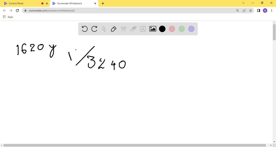Screen dimensions: 276x147
Task: Click the undo arrow in whiteboard toolbar
Action: click(85, 29)
